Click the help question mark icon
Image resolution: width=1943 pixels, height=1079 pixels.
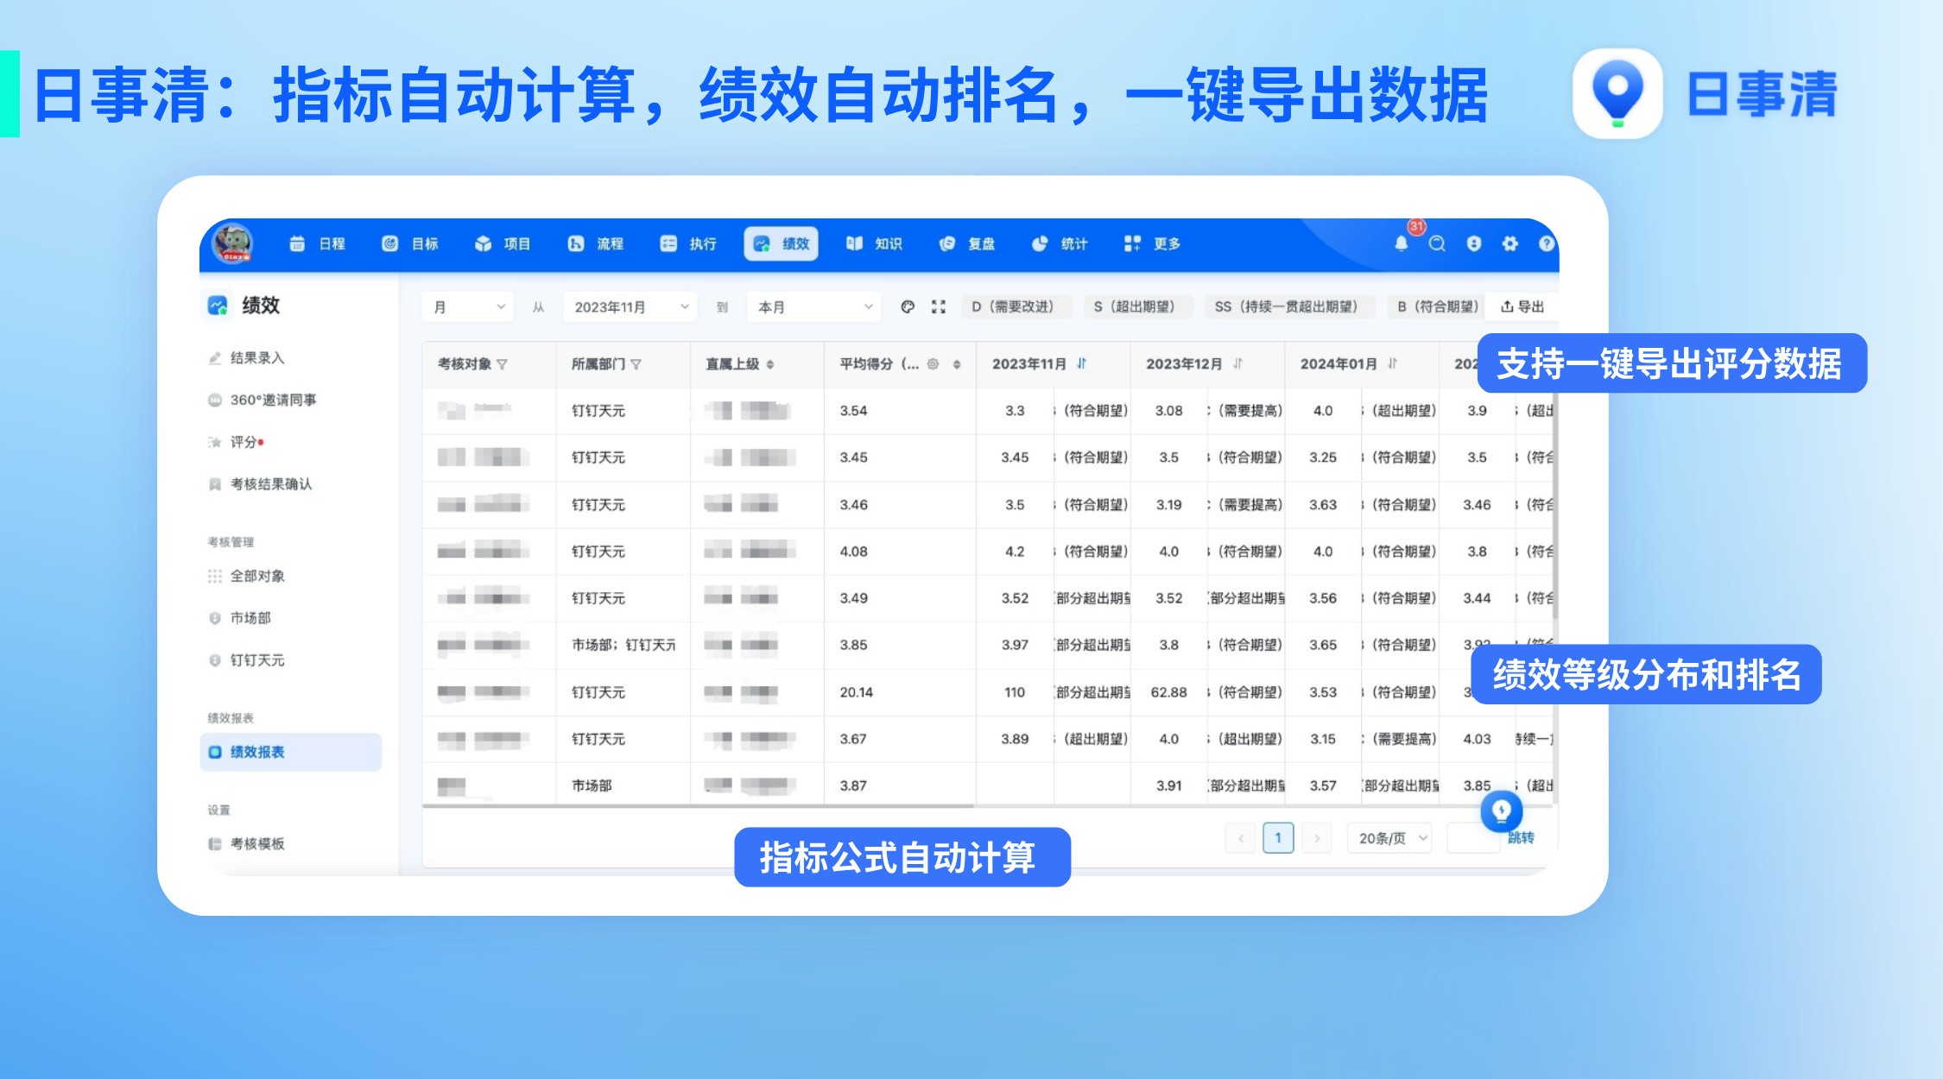[1547, 244]
